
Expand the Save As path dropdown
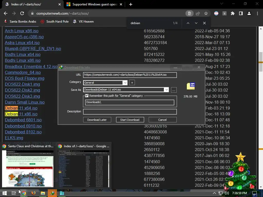166,90
